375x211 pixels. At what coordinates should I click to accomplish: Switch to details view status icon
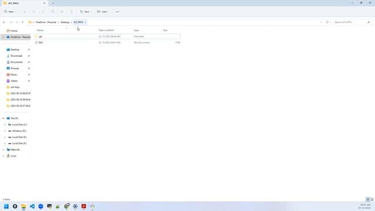[x=368, y=199]
